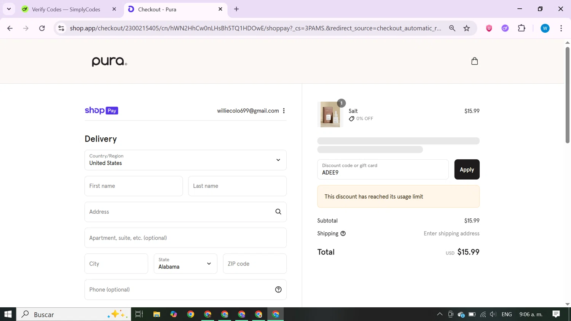Click the discount code field containing ADEE9
The height and width of the screenshot is (321, 571).
click(x=383, y=169)
